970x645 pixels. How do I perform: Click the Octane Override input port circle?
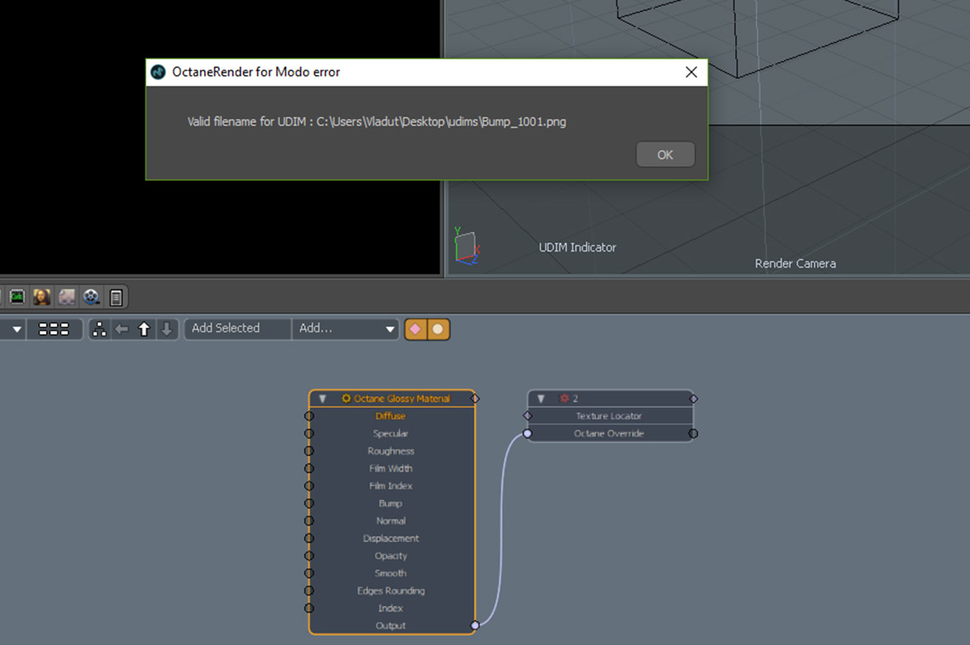tap(528, 434)
